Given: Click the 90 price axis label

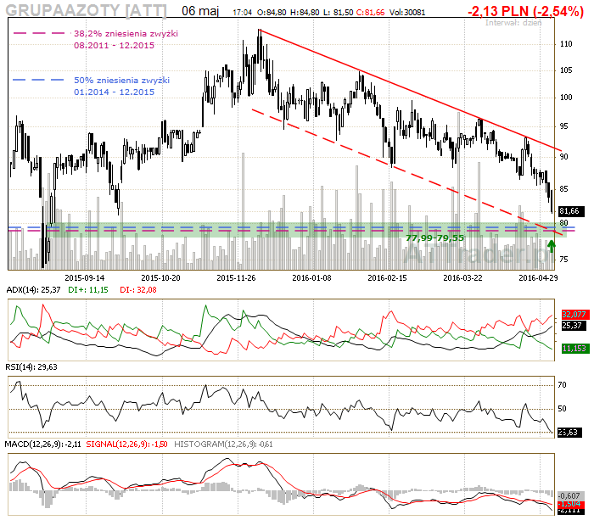Looking at the screenshot, I should [564, 157].
